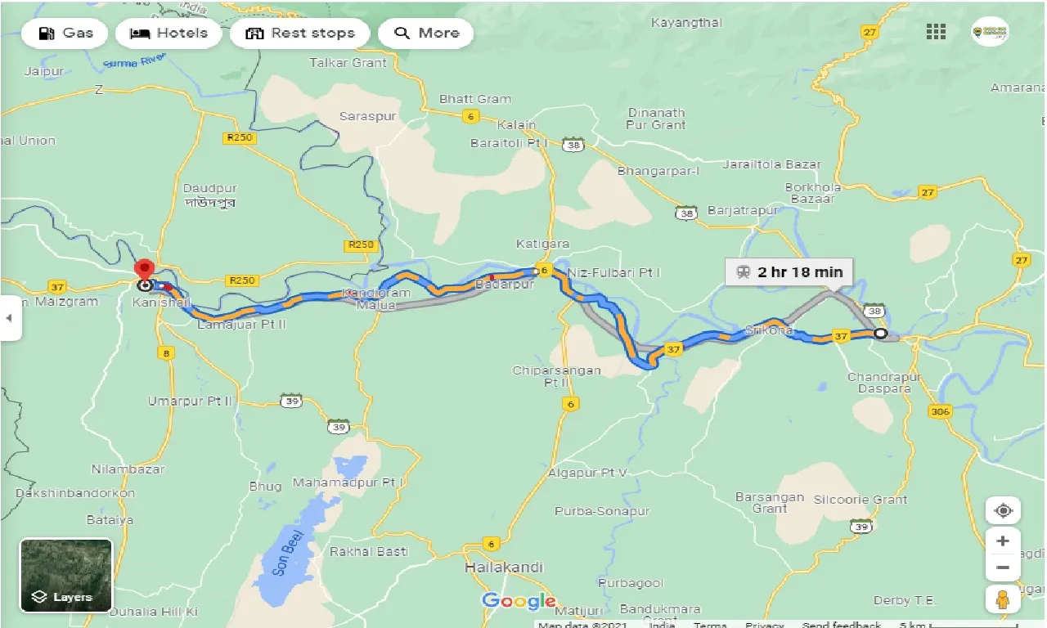Open the Terms link in footer
1047x628 pixels.
pyautogui.click(x=709, y=625)
